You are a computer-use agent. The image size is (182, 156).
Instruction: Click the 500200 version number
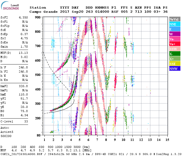[x=6, y=136]
